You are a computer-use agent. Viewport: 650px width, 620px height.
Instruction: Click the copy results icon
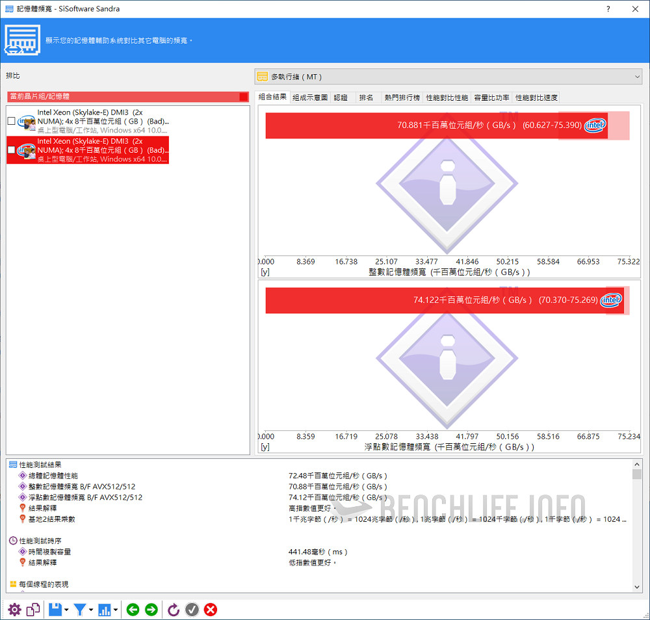point(33,610)
